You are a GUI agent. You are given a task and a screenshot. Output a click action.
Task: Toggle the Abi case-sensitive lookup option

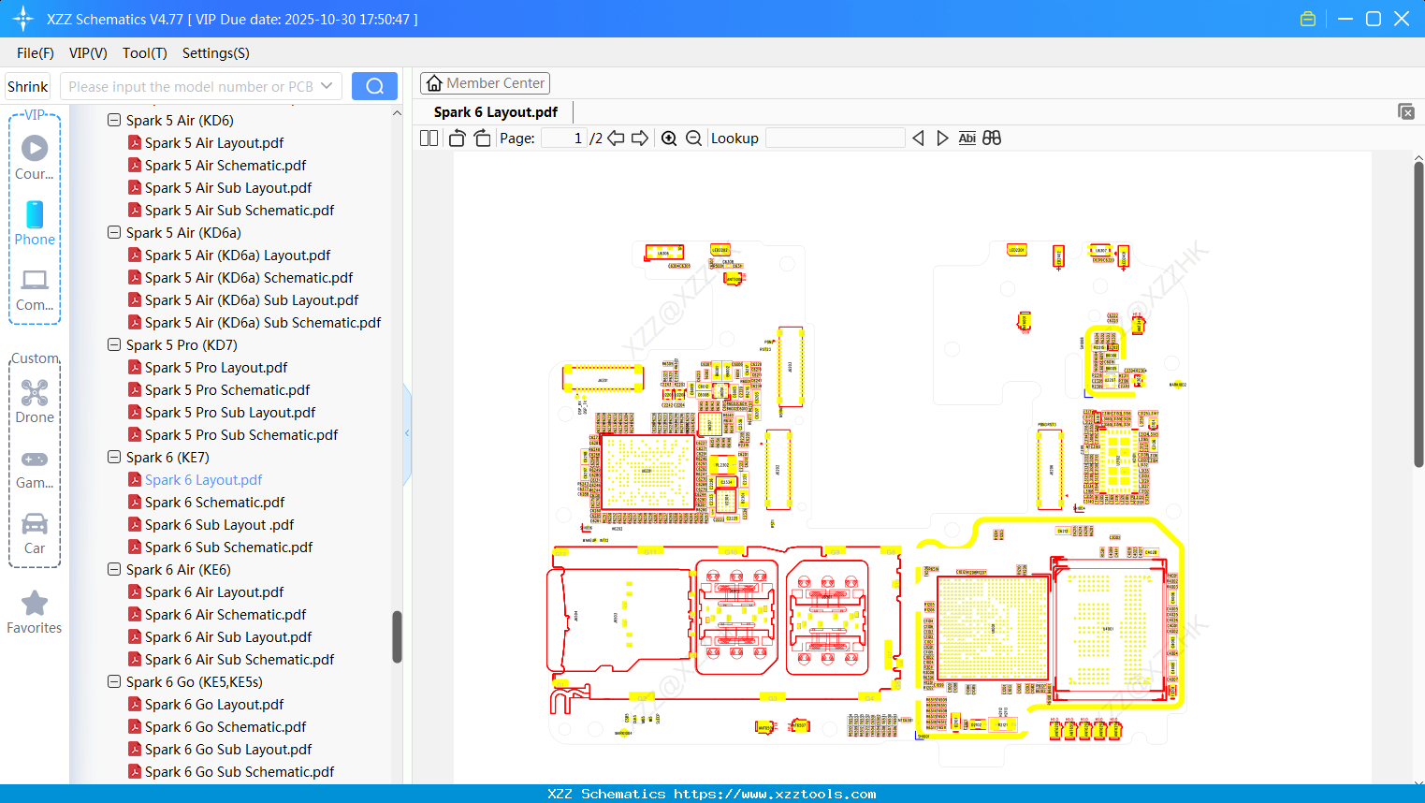tap(967, 138)
